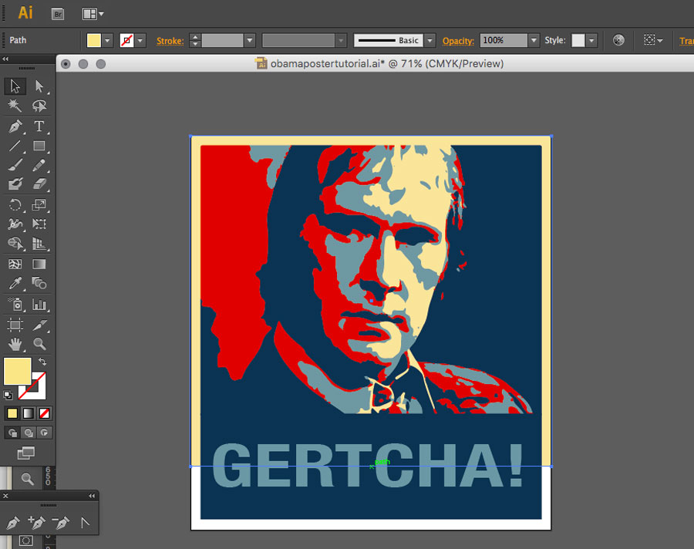The height and width of the screenshot is (549, 694).
Task: Reset to default fill and stroke
Action: (x=8, y=395)
